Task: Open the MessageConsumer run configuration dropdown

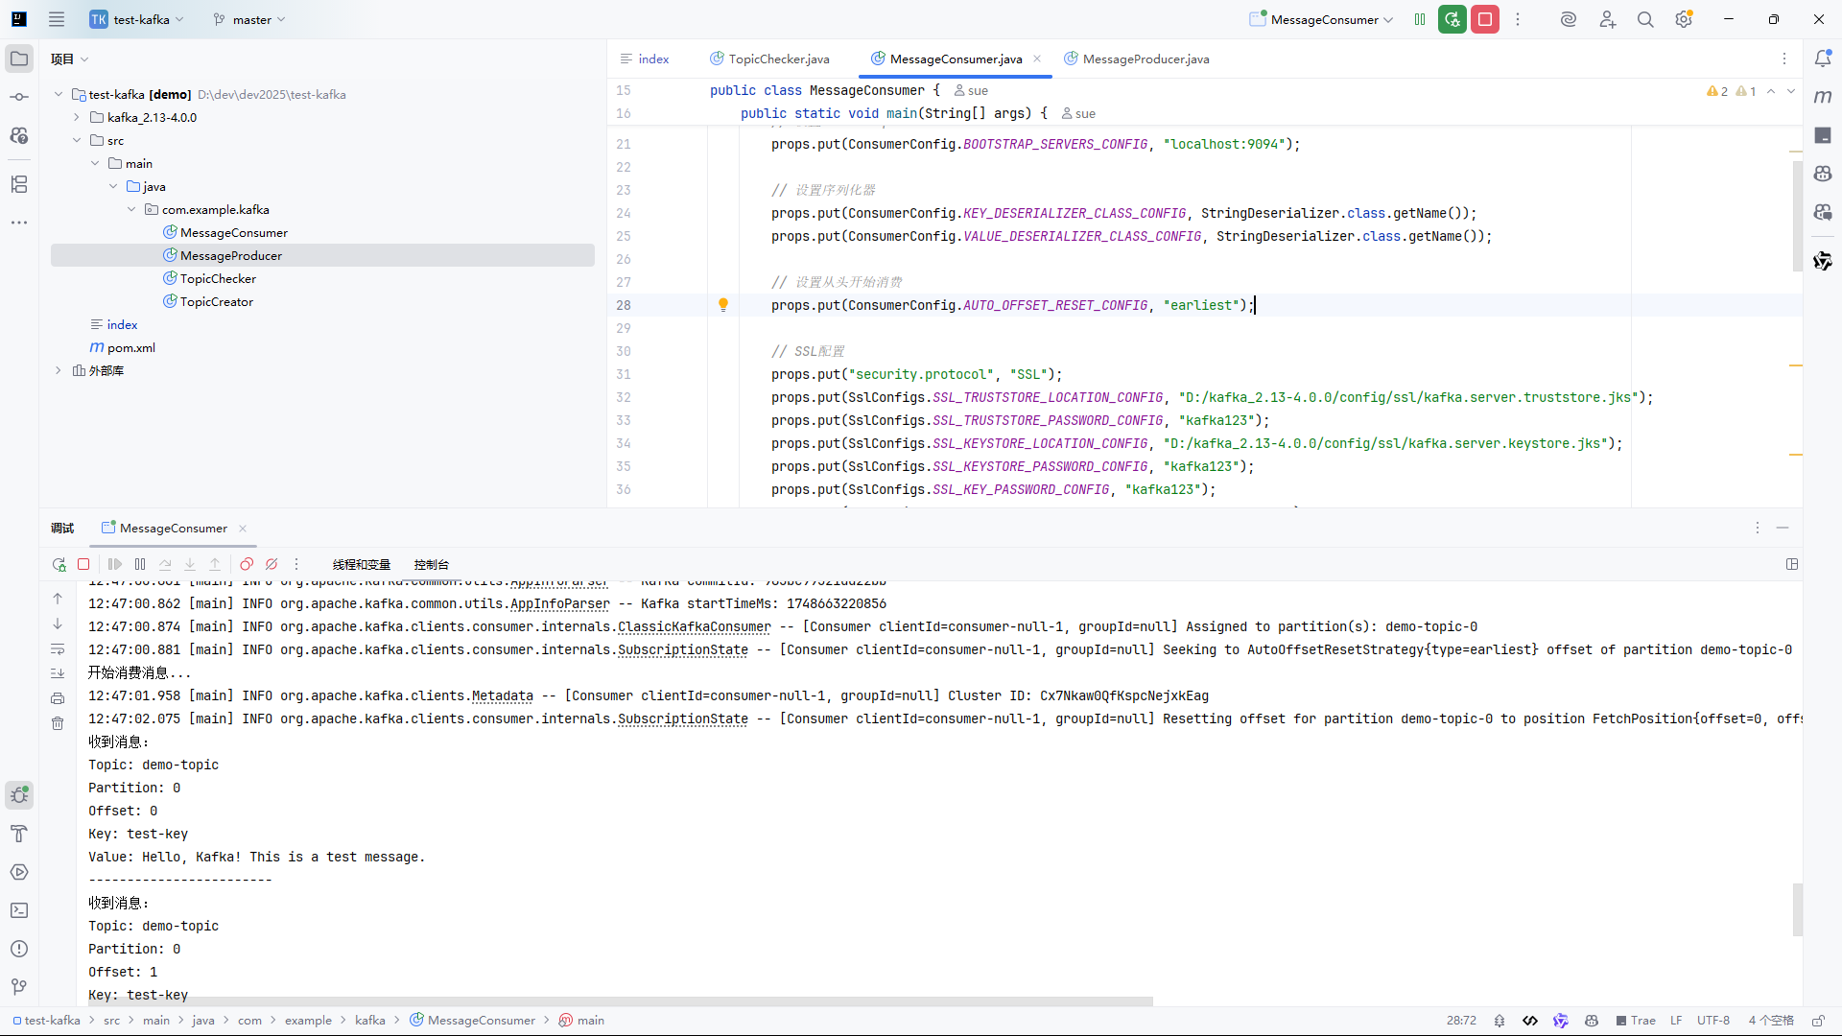Action: (1321, 19)
